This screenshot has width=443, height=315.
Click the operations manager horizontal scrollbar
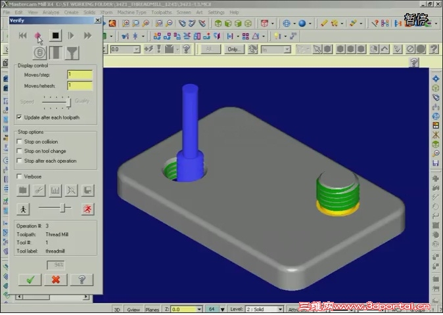[x=53, y=297]
